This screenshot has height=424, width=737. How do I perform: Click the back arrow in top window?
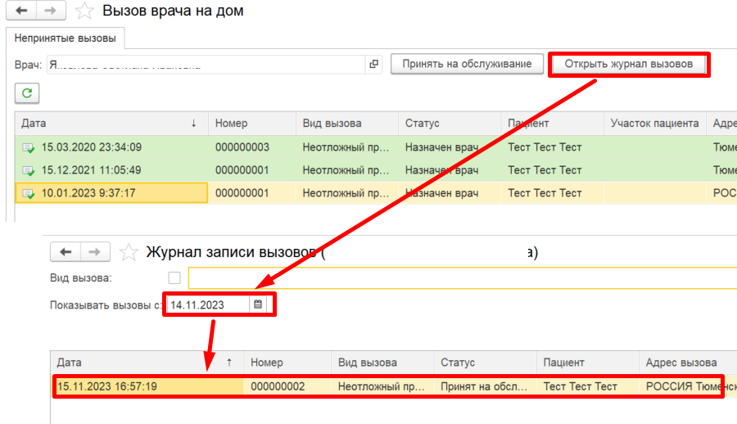pyautogui.click(x=20, y=11)
